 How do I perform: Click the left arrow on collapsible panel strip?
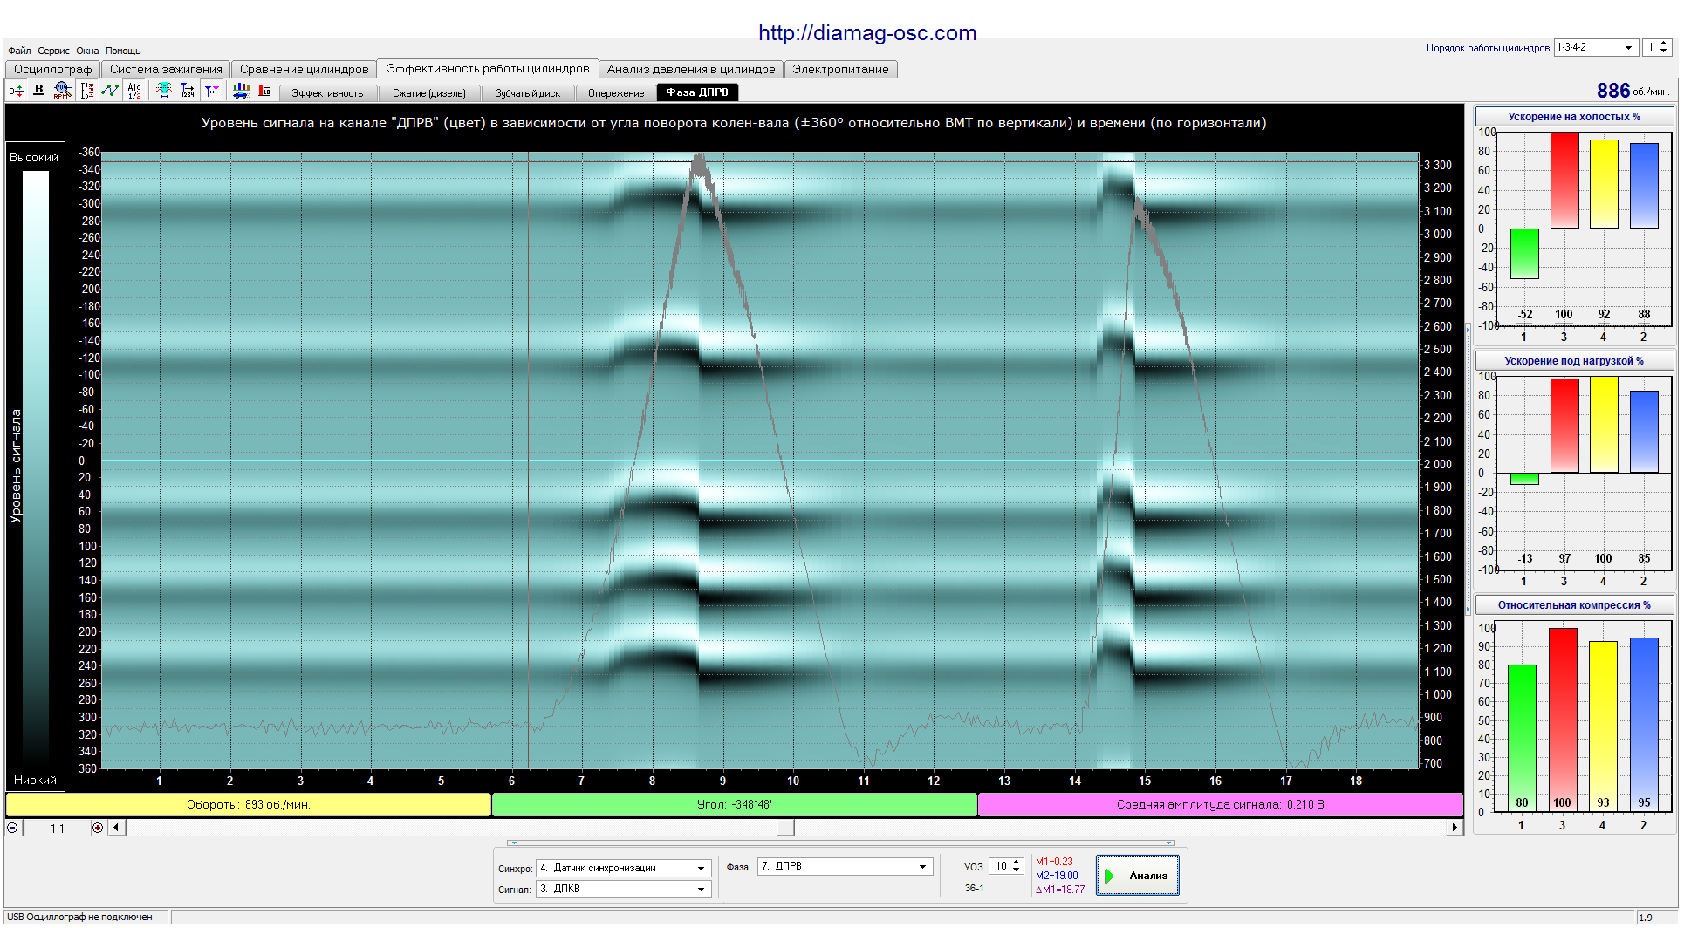tap(513, 843)
